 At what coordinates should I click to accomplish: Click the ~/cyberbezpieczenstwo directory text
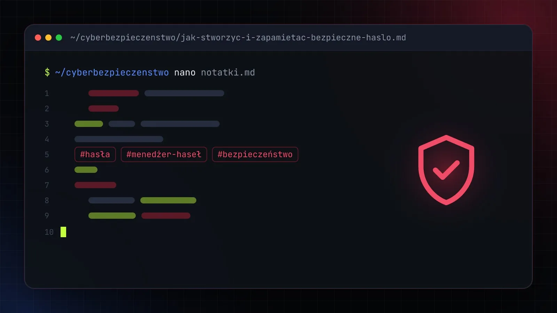(112, 72)
